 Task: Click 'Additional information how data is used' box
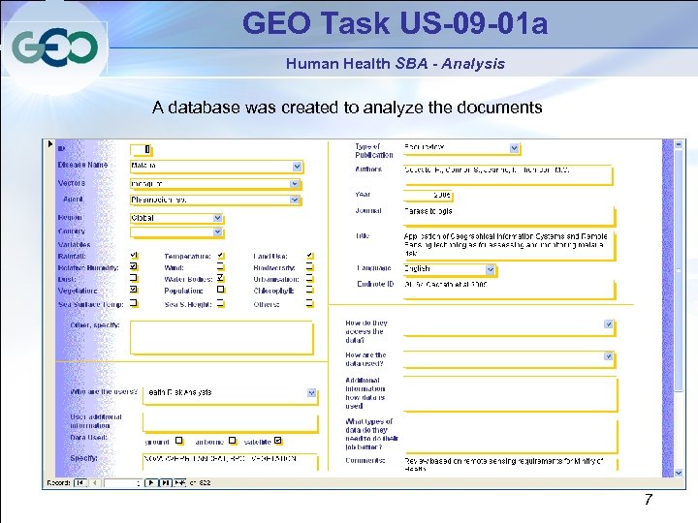(x=510, y=393)
